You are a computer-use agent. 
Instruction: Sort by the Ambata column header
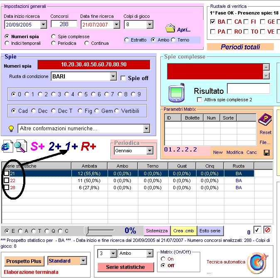pyautogui.click(x=89, y=166)
